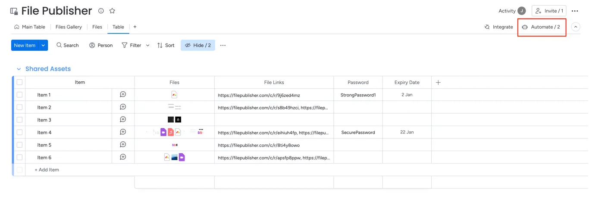Screen dimensions: 589x198
Task: Select the Item 5 checkbox
Action: pyautogui.click(x=19, y=145)
